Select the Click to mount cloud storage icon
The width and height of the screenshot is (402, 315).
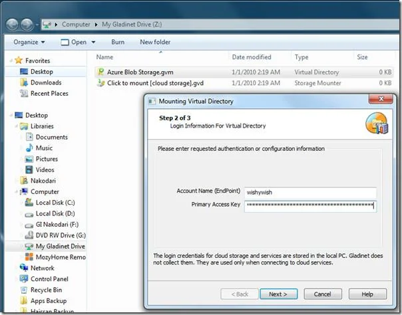[100, 83]
